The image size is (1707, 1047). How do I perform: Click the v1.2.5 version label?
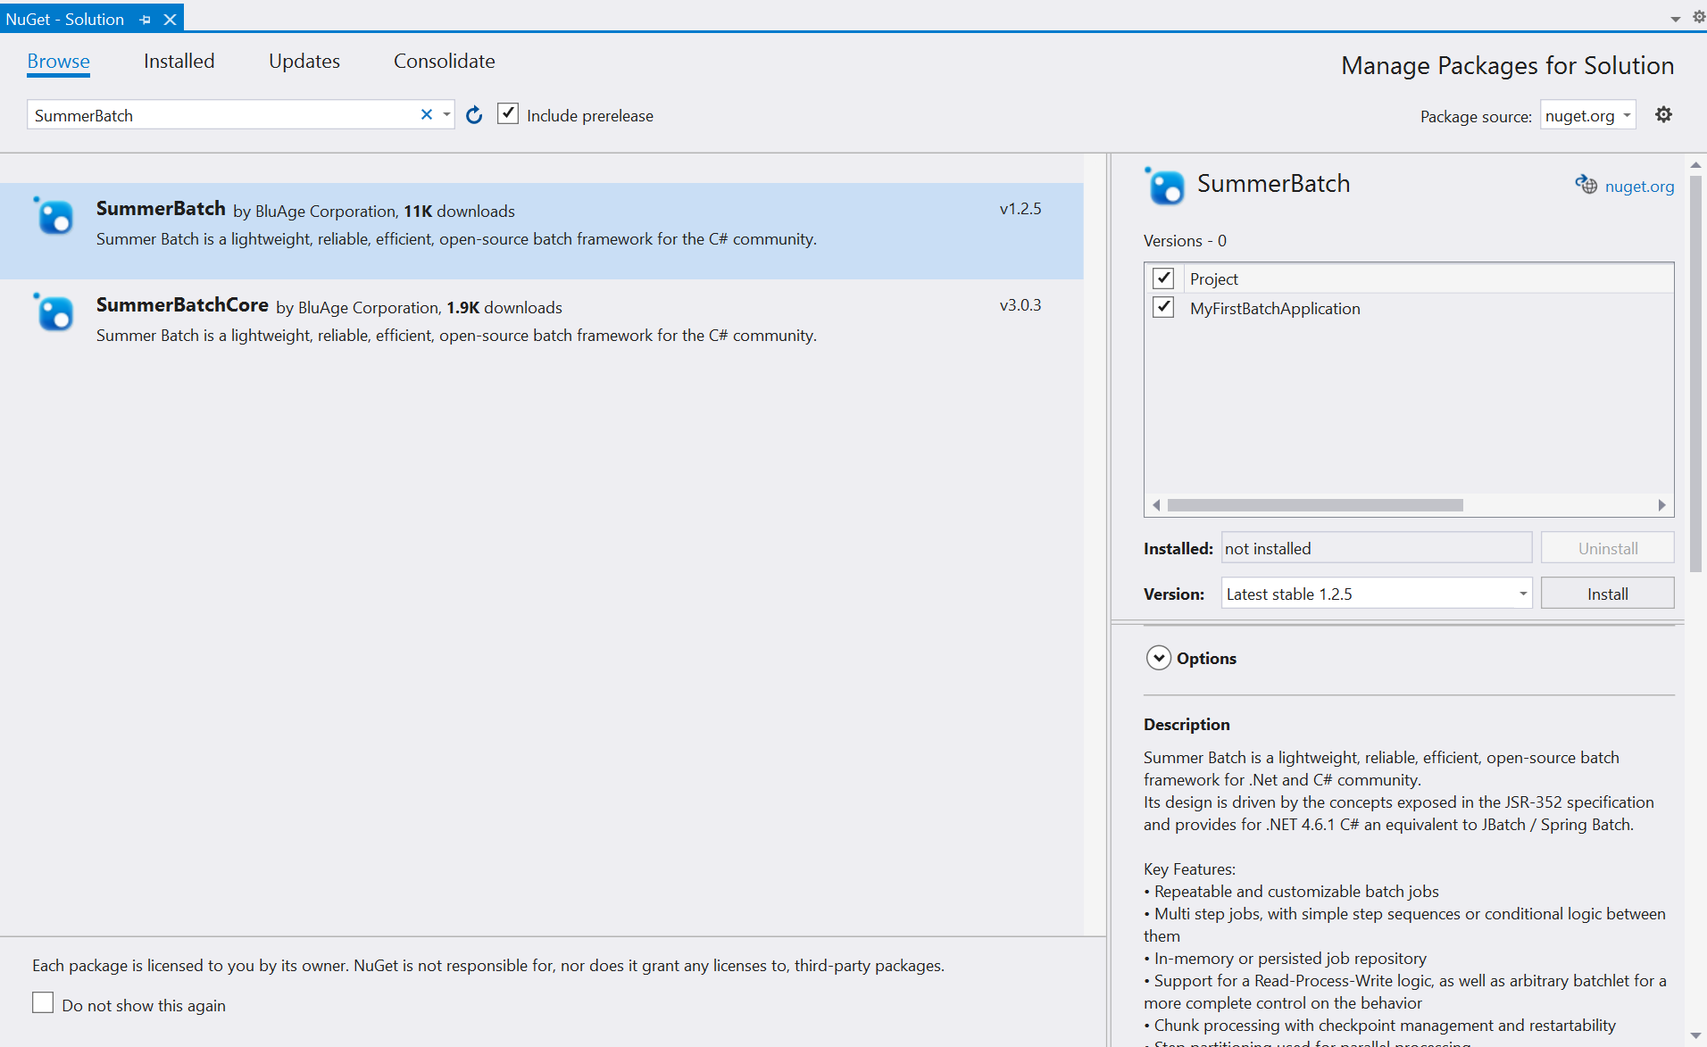[1020, 209]
